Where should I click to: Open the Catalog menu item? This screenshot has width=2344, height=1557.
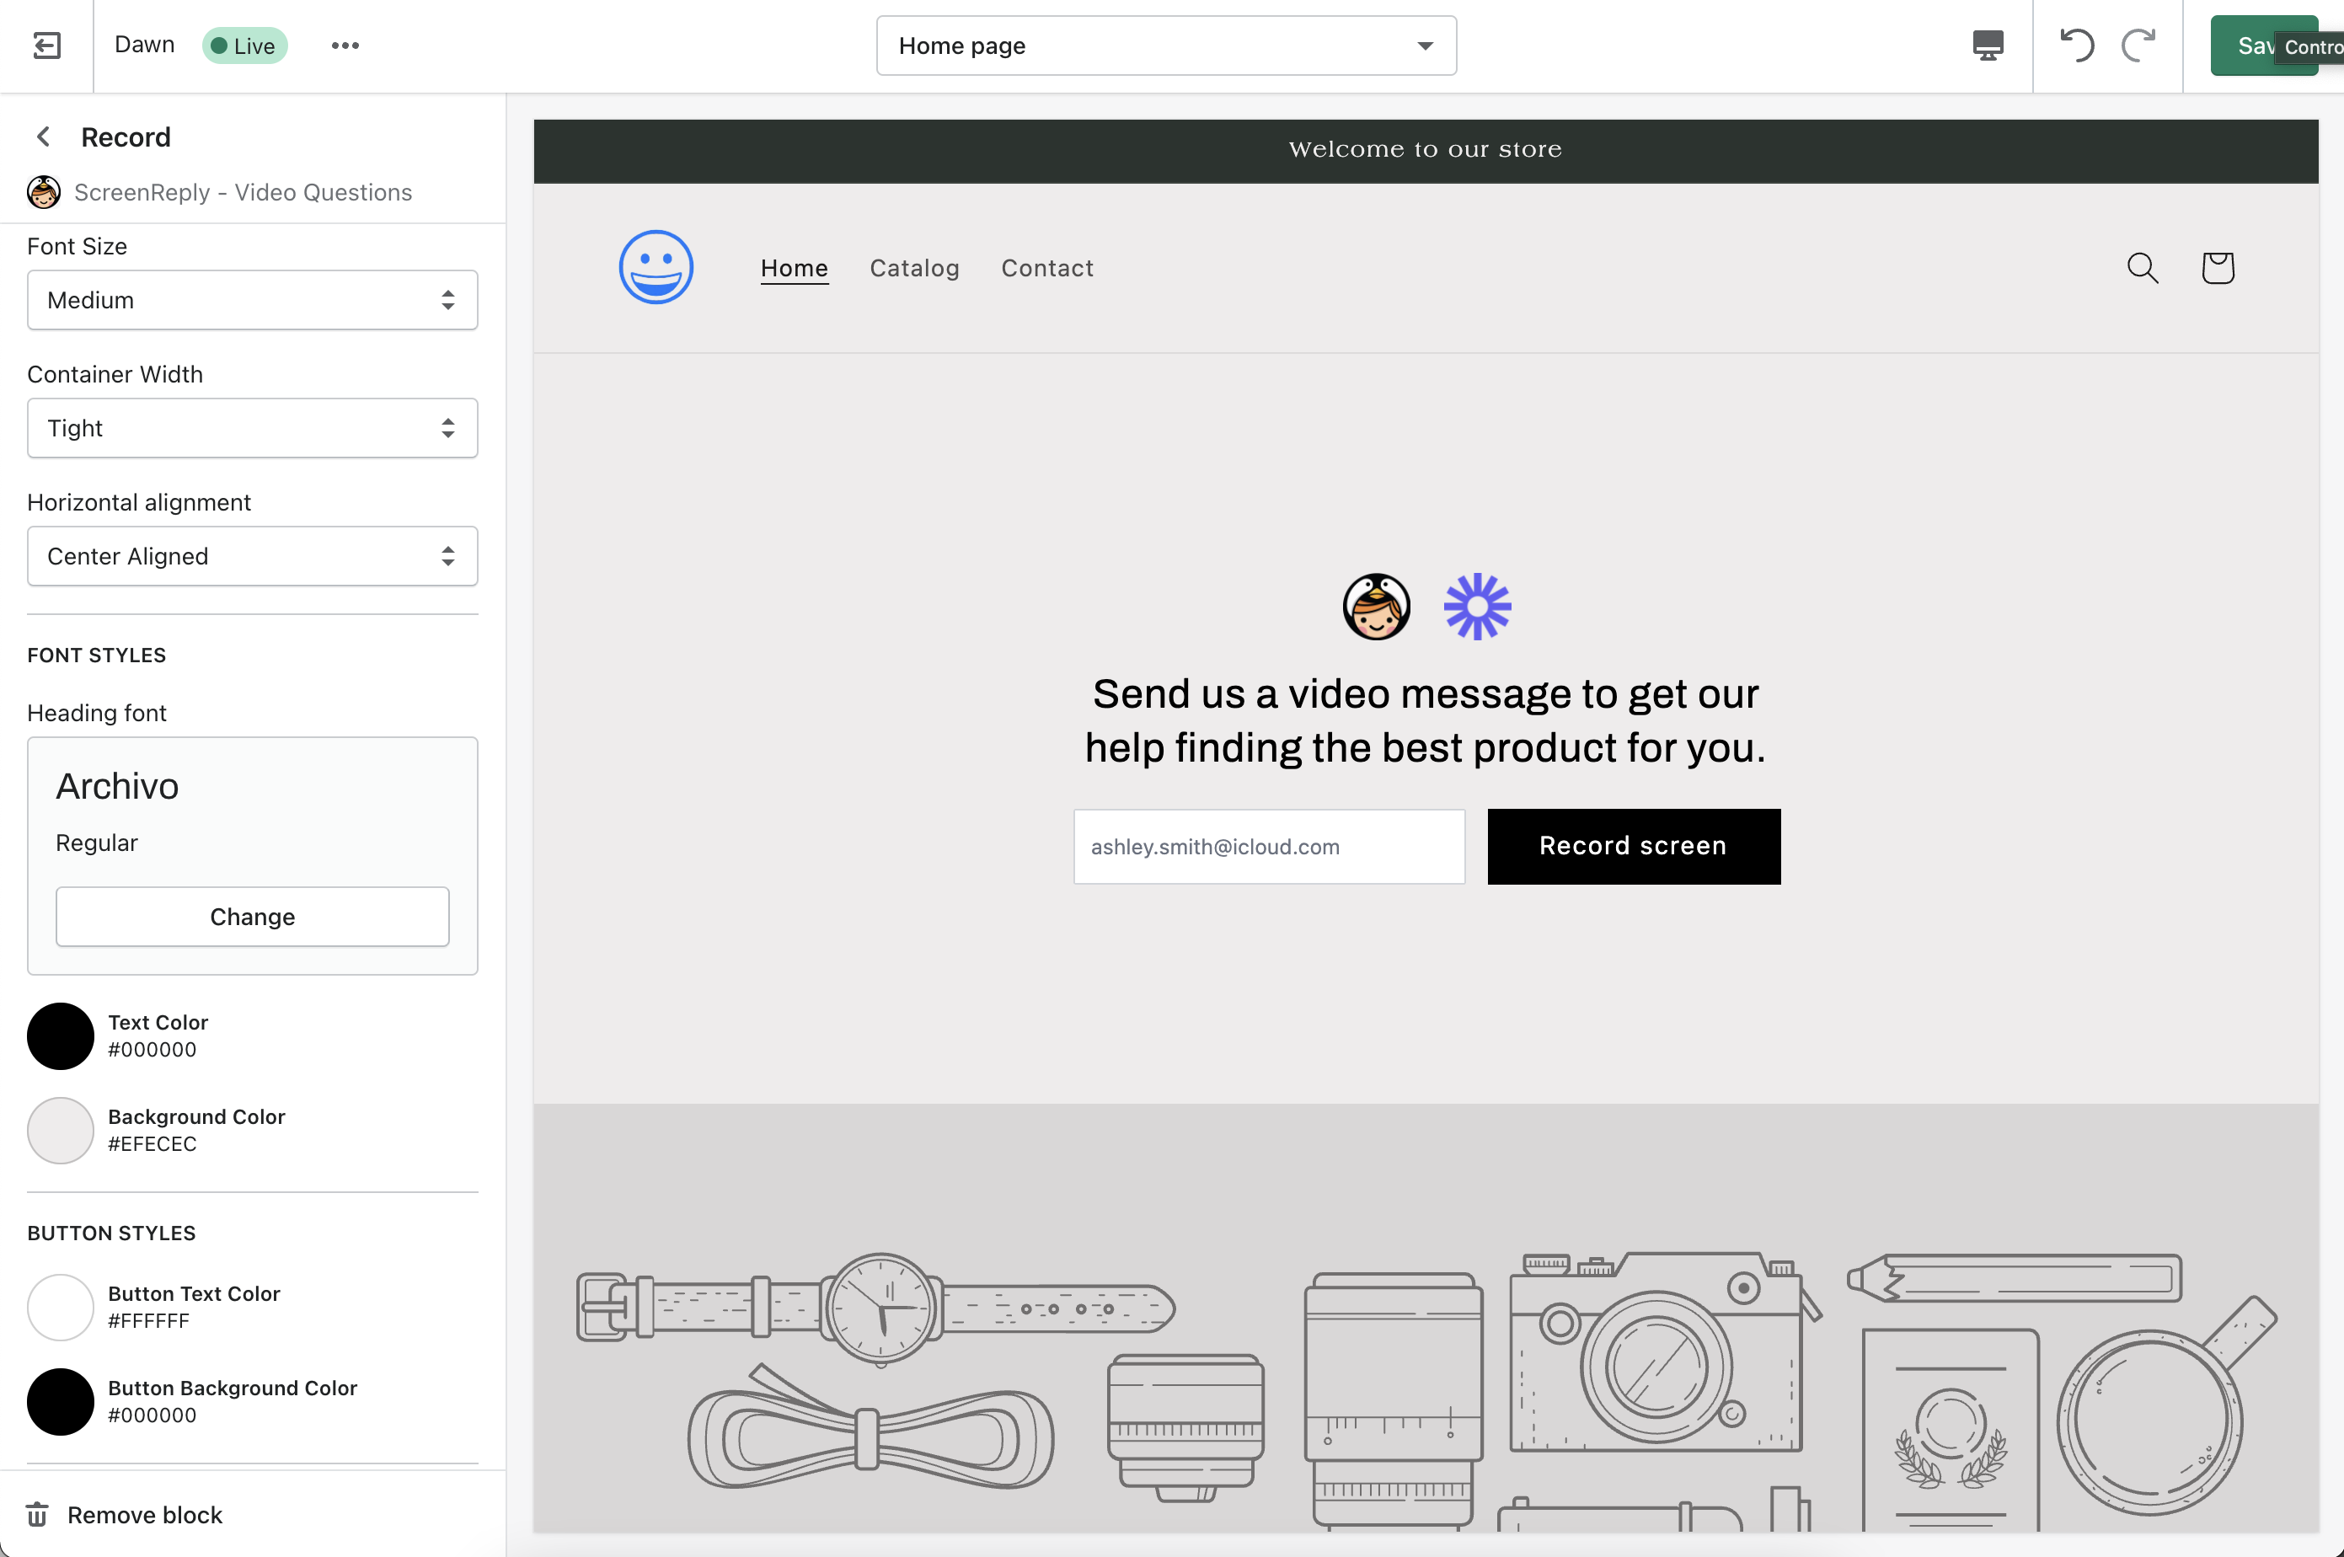(x=913, y=268)
